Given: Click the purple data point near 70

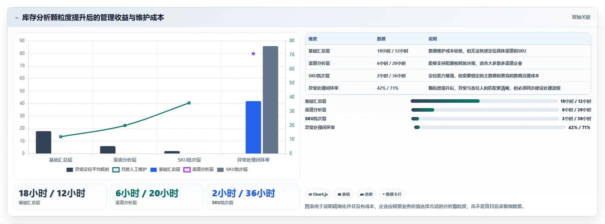Looking at the screenshot, I should click(253, 54).
